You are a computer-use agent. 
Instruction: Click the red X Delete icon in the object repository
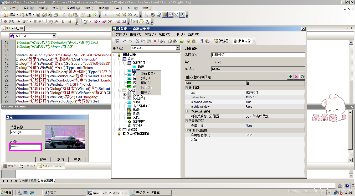pos(155,41)
